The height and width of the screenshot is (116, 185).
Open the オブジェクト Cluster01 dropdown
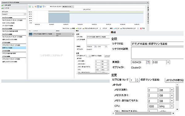coord(25,14)
